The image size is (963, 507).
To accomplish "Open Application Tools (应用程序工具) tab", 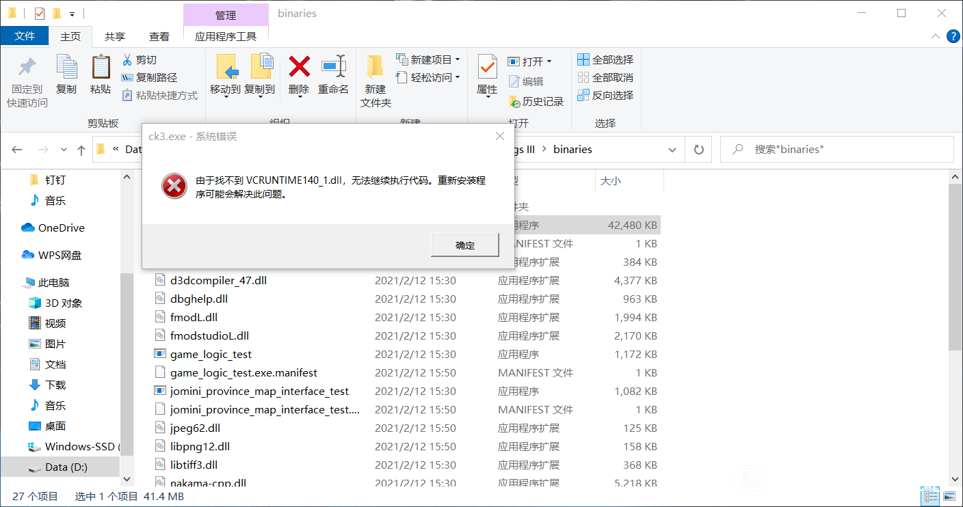I will coord(226,36).
